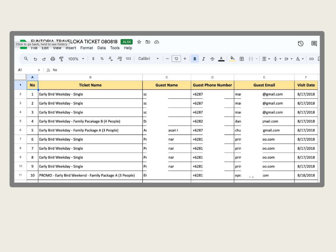This screenshot has height=252, width=336.
Task: Format as currency with dollar icon
Action: [93, 59]
